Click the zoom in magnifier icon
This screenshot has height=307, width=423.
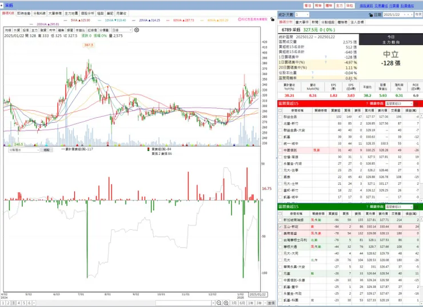226,303
